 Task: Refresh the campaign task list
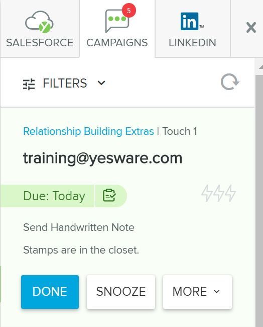(x=230, y=82)
